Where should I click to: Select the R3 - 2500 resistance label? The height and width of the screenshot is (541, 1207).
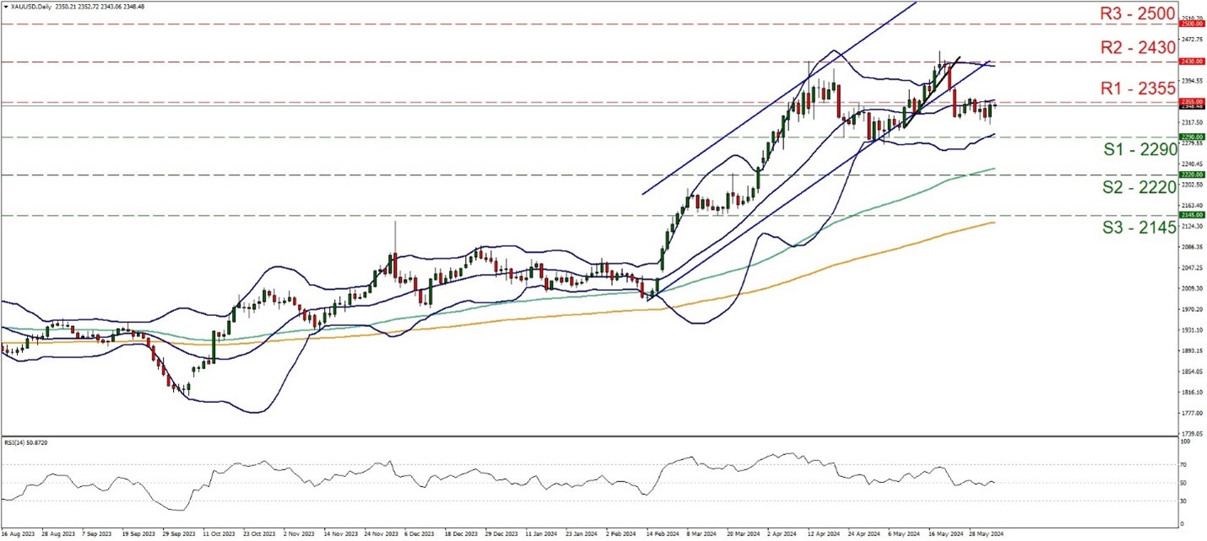[1138, 13]
